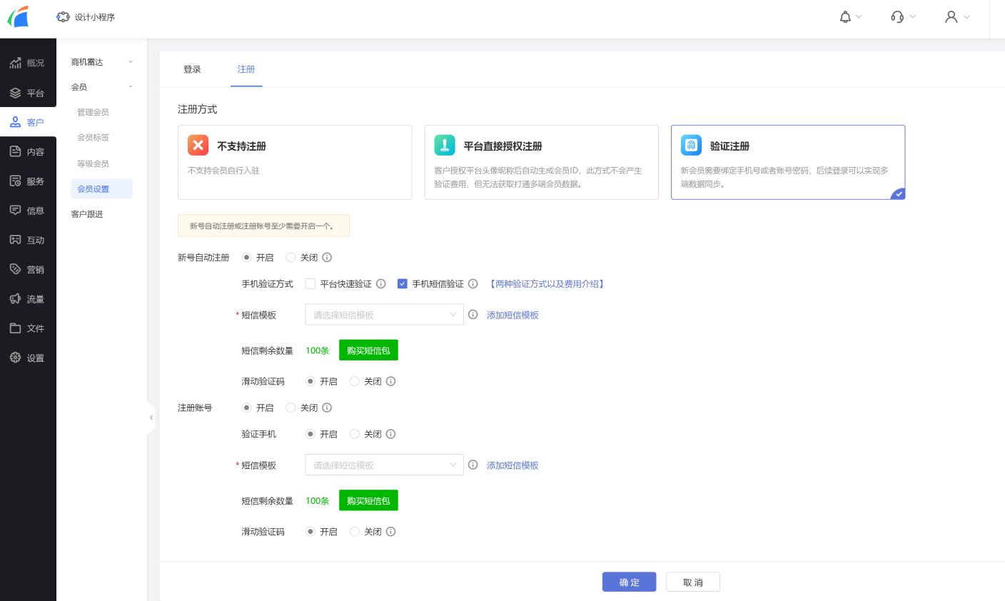Go to 平台 platform in the sidebar
The image size is (1005, 601).
point(28,93)
